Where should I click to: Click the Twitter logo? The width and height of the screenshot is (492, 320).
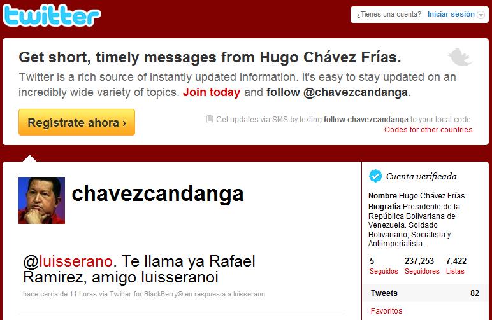52,15
